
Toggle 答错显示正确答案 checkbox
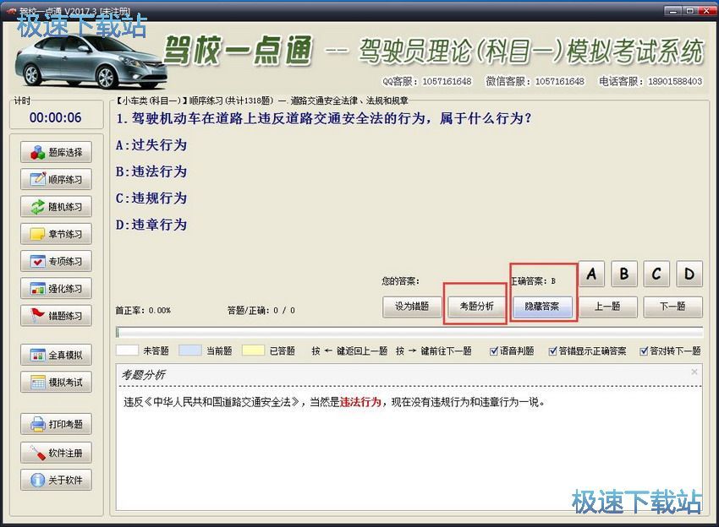(587, 351)
